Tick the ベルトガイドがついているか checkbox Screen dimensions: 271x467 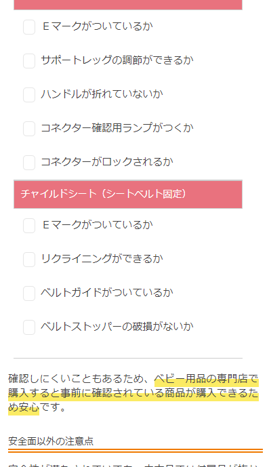[29, 293]
